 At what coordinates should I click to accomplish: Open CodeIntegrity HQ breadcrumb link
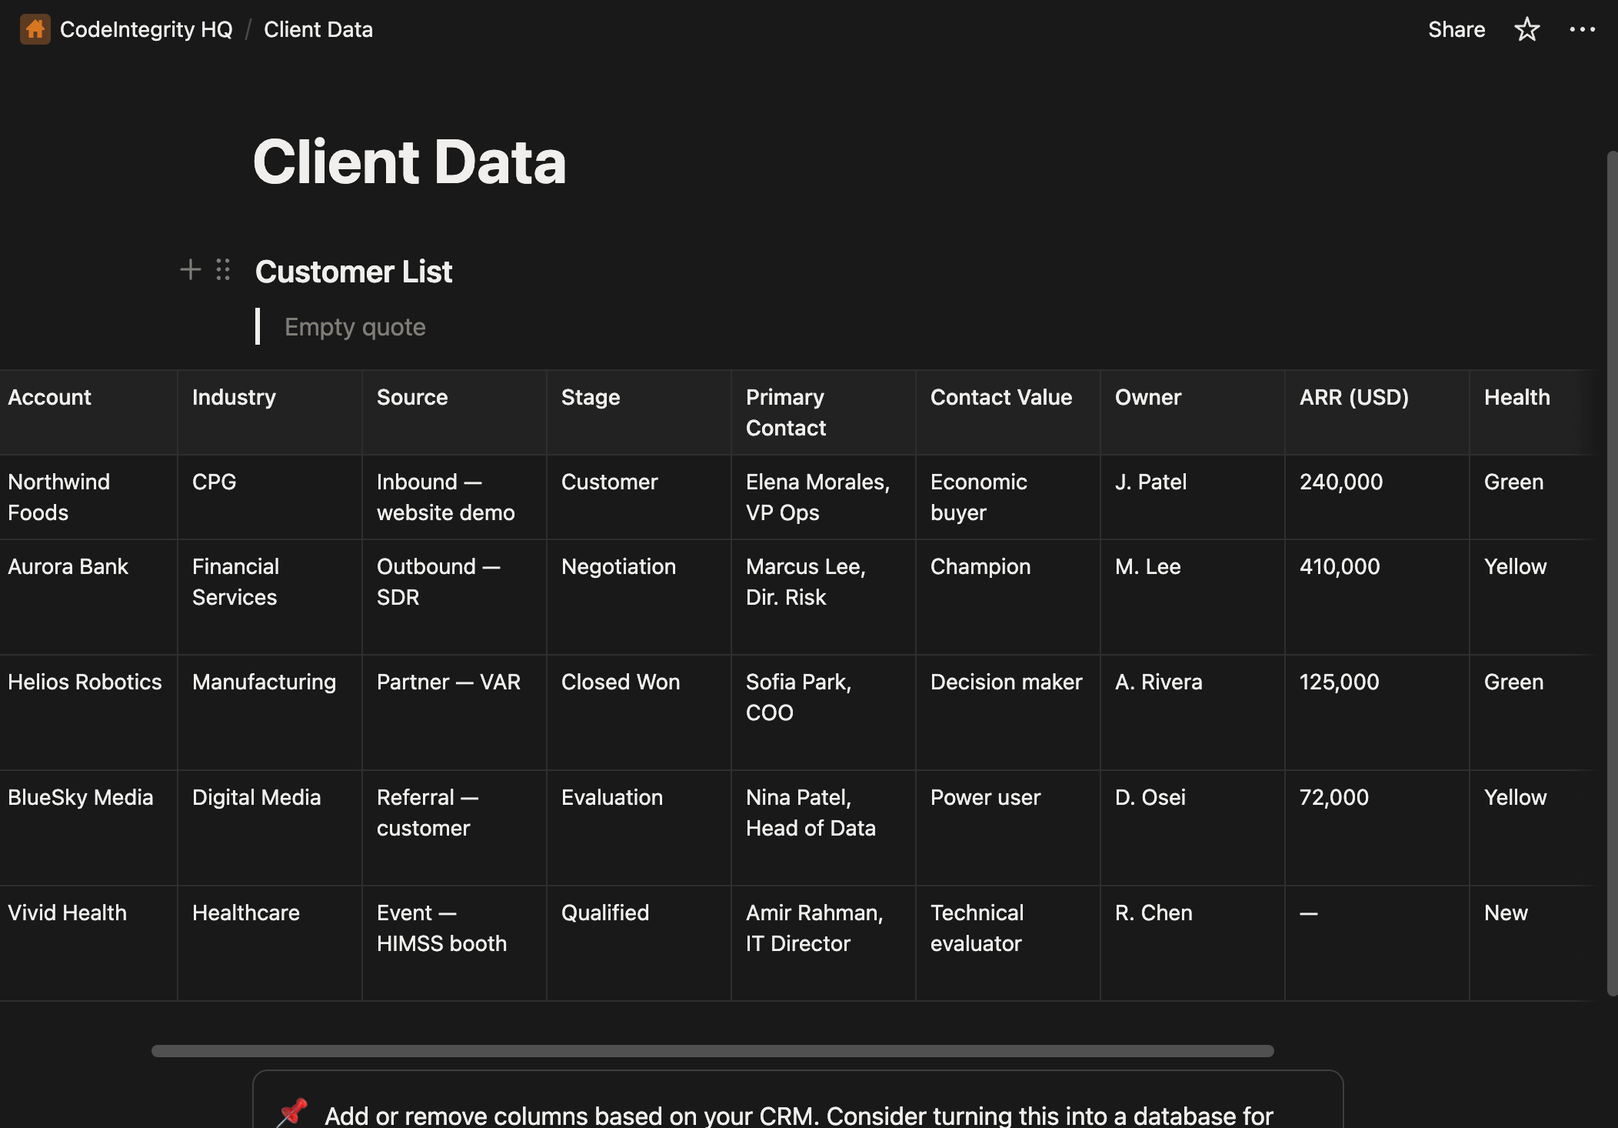click(x=145, y=30)
